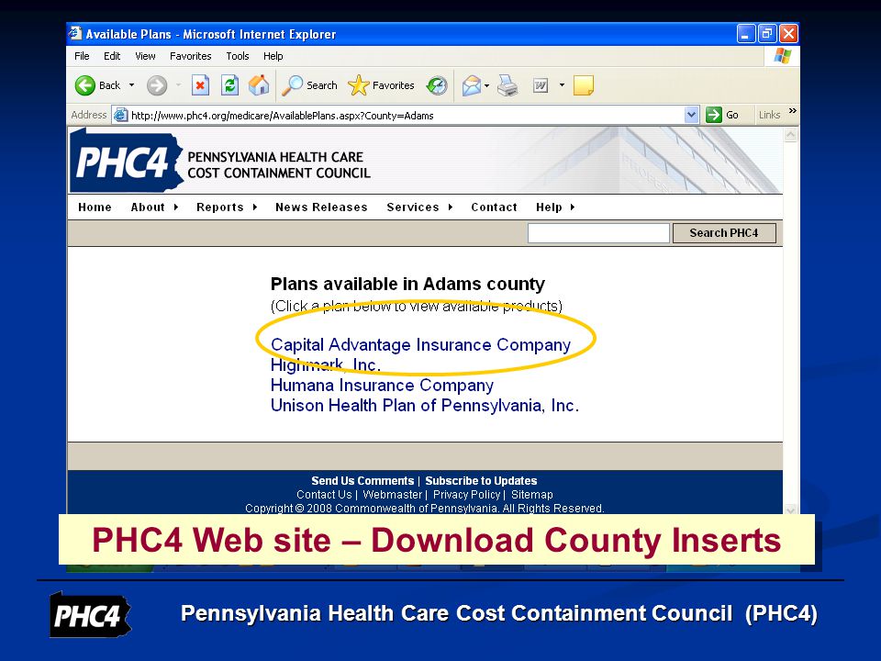This screenshot has height=661, width=881.
Task: Open Unison Health Plan of Pennsylvania link
Action: coord(425,405)
